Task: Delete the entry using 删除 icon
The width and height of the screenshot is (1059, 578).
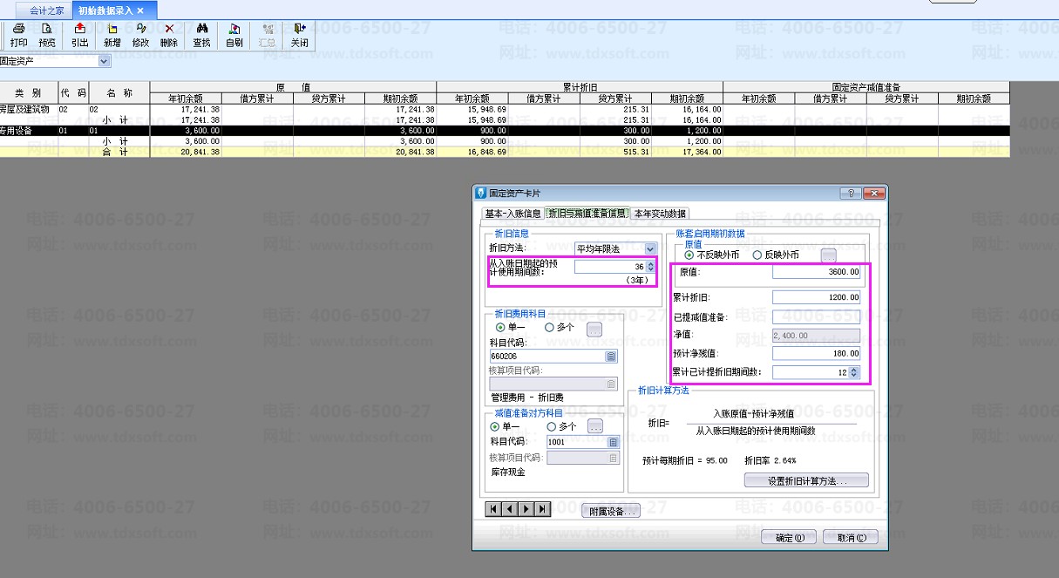Action: coord(169,35)
